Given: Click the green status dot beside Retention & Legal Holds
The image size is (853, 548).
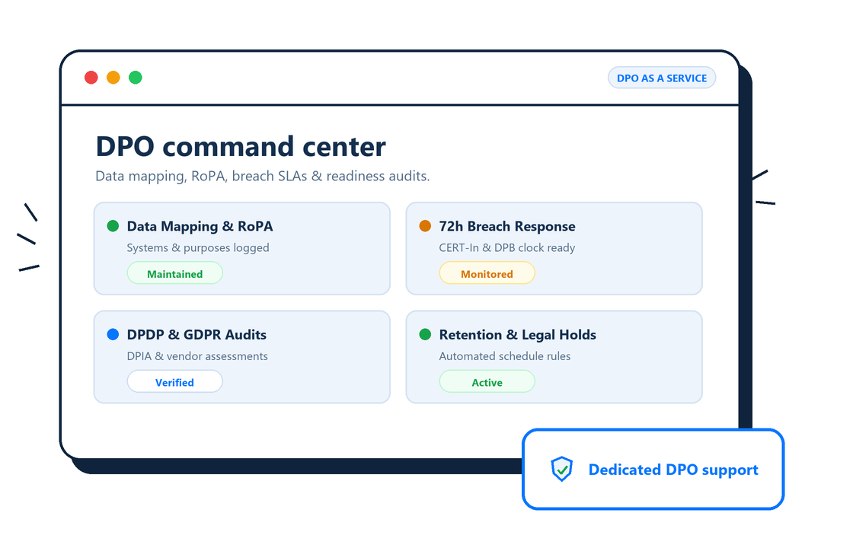Looking at the screenshot, I should coord(426,334).
